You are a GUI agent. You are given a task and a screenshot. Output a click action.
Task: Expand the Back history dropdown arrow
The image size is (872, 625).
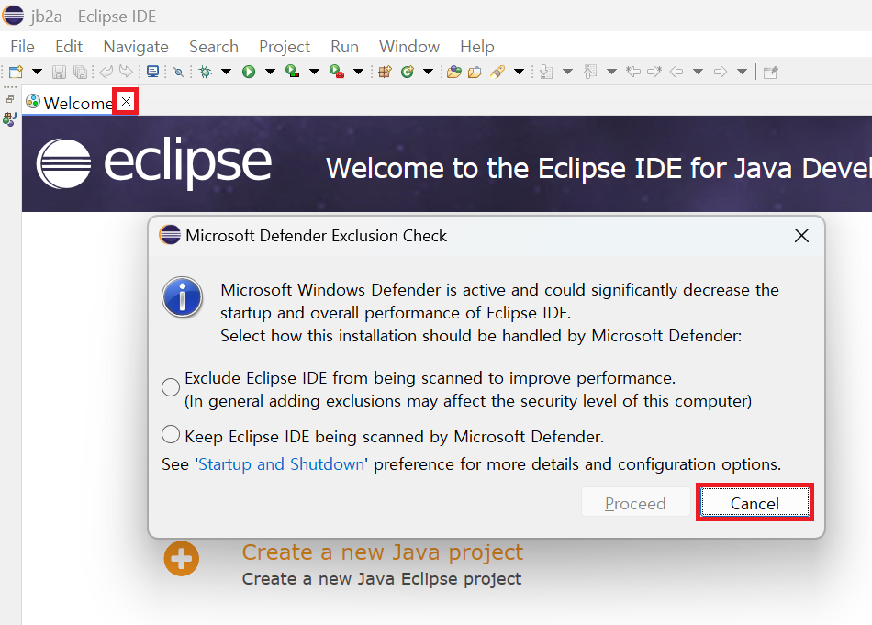[698, 72]
